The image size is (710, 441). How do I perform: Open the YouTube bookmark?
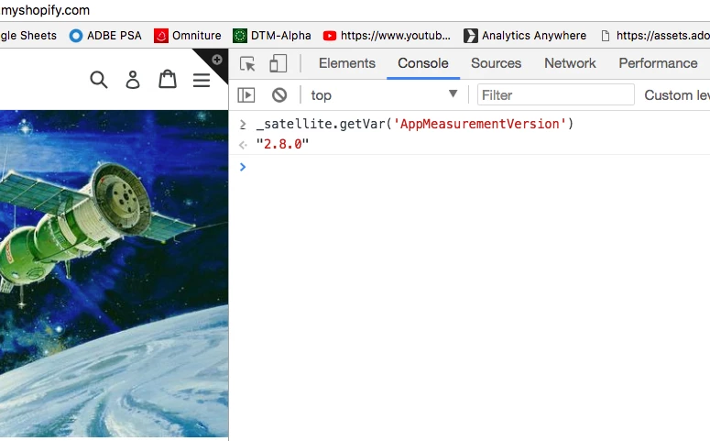[x=388, y=36]
